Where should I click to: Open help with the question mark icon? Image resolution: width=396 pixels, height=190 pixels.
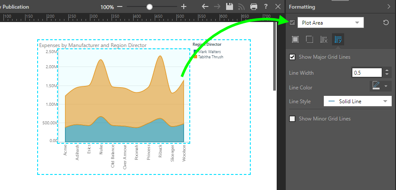click(x=266, y=7)
